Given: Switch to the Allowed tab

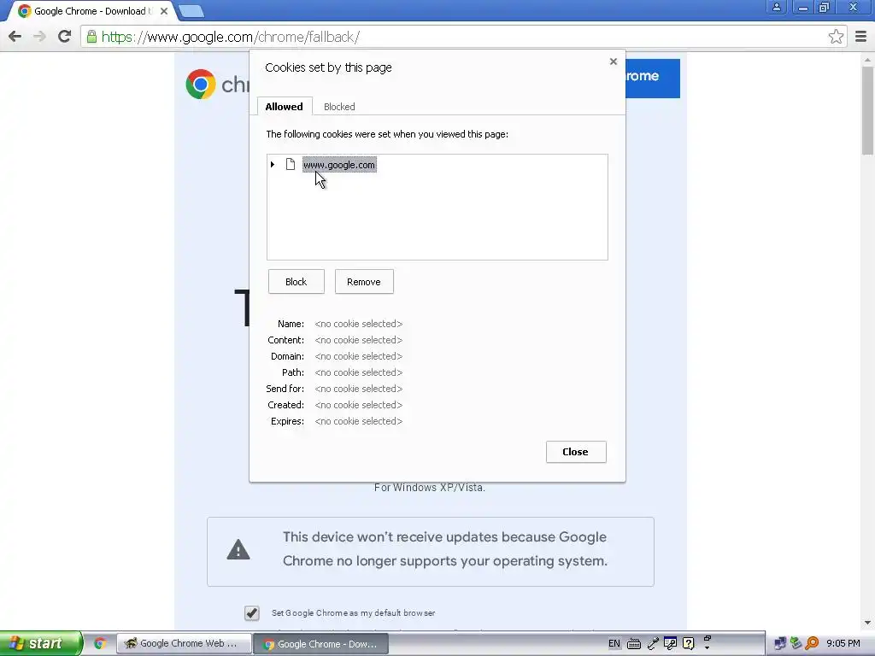Looking at the screenshot, I should coord(284,107).
